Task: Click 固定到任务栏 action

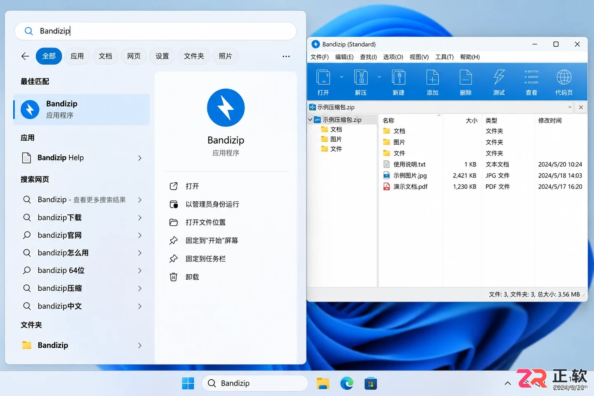Action: [198, 259]
